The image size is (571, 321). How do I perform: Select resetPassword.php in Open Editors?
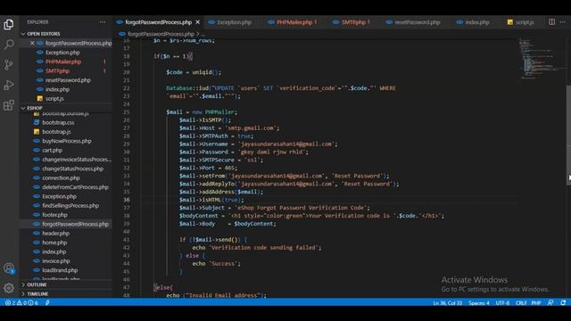click(68, 80)
